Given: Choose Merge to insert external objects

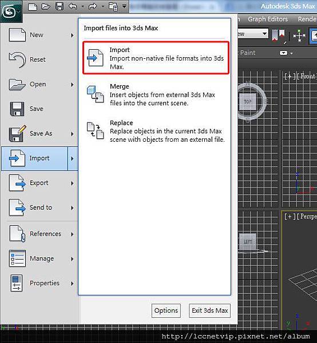Looking at the screenshot, I should [156, 94].
